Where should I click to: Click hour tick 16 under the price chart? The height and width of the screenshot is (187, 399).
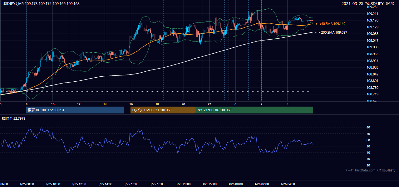[x=131, y=104]
